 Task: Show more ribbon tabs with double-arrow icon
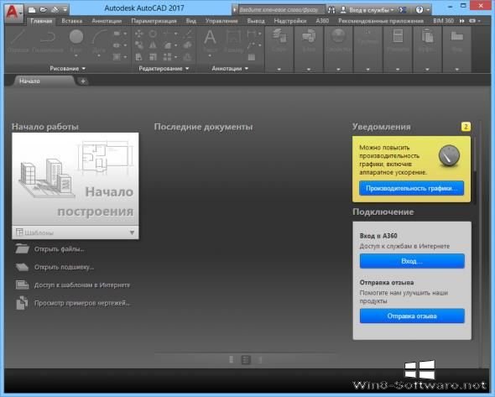point(461,21)
